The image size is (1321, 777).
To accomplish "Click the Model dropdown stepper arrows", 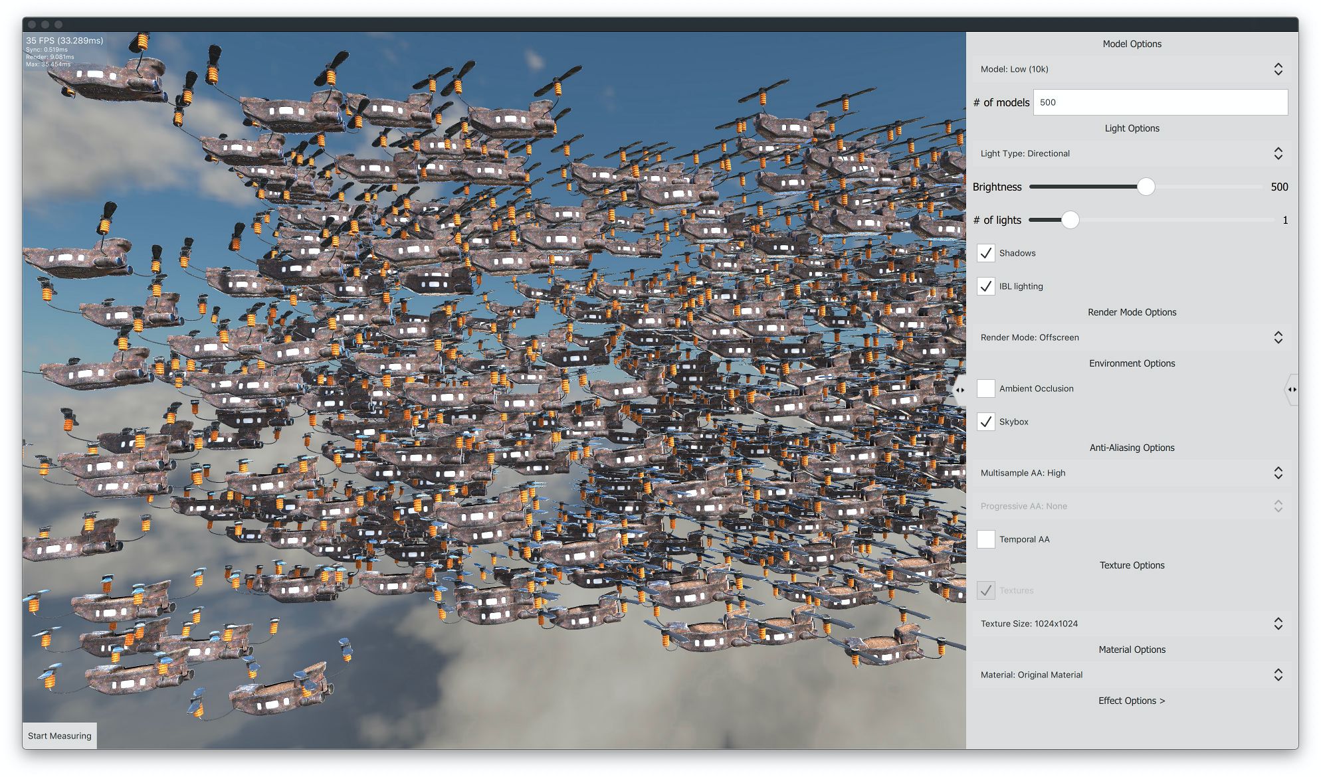I will pos(1278,69).
